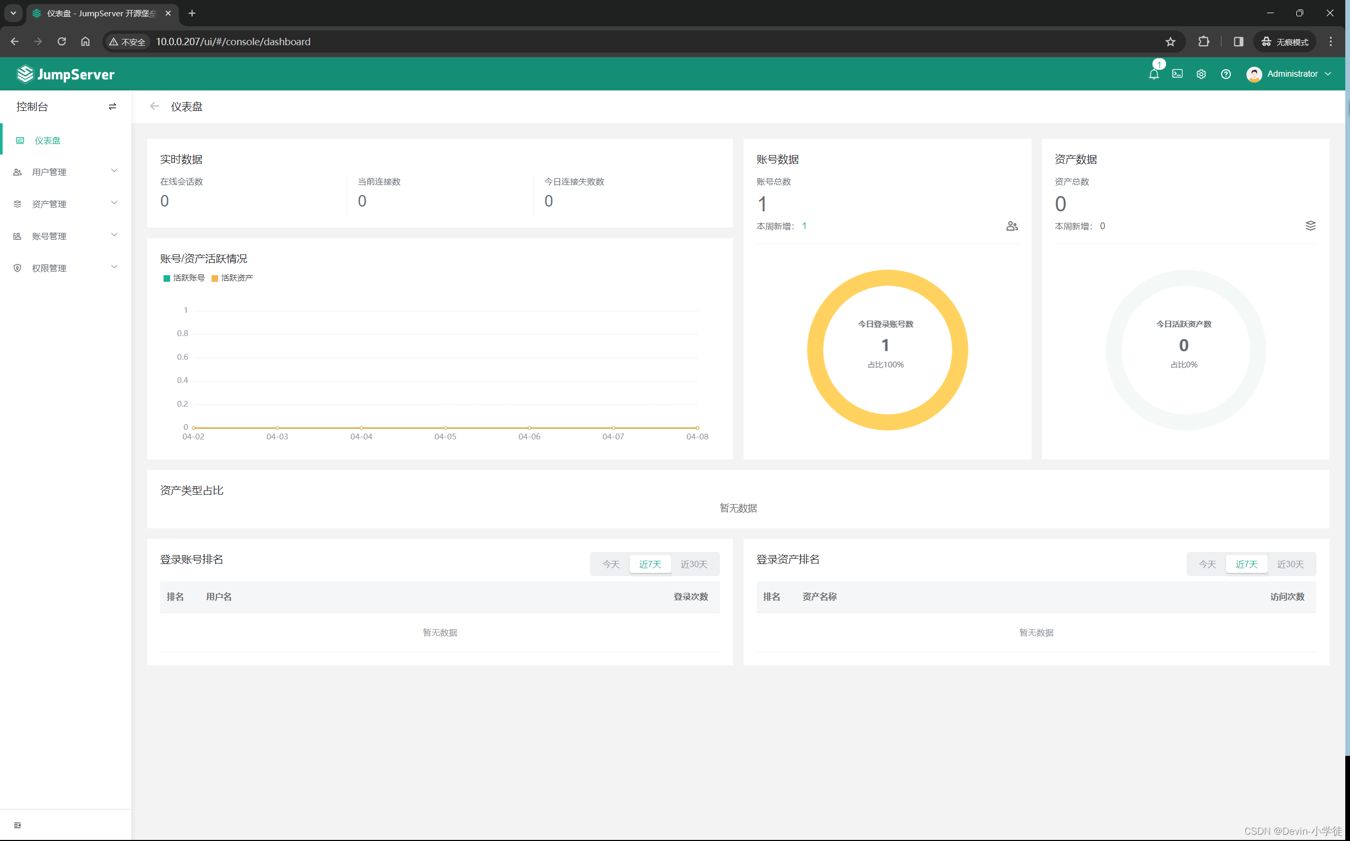Close the JumpServer browser tab
The image size is (1350, 841).
168,13
